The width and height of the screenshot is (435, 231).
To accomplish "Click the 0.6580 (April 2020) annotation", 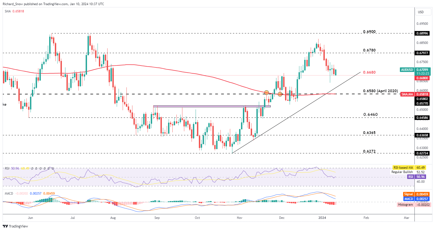I will pos(380,91).
